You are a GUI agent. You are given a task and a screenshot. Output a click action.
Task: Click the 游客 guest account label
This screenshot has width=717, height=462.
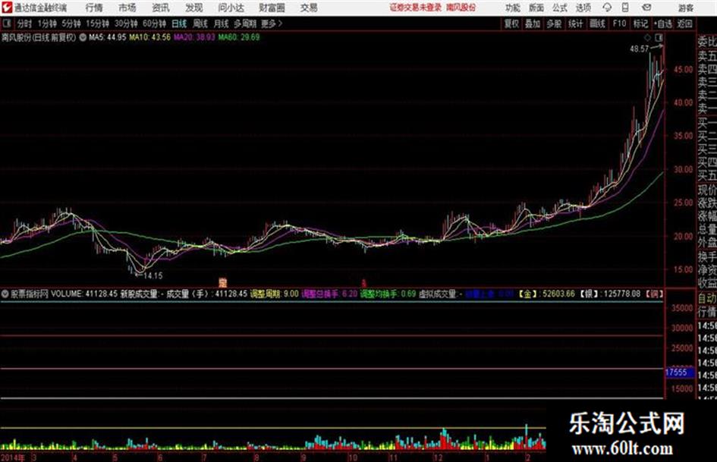pos(686,8)
